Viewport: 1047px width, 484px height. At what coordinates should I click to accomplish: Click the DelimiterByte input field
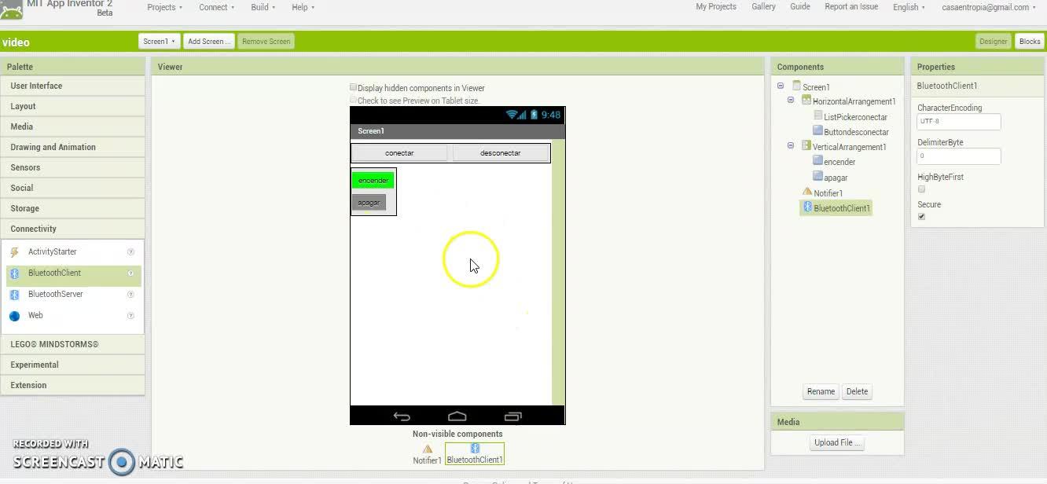coord(959,156)
